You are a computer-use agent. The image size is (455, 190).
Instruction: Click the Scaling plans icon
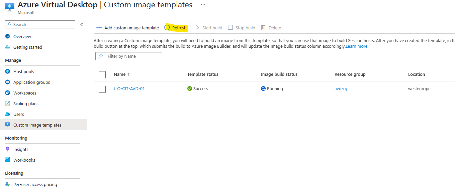click(8, 104)
